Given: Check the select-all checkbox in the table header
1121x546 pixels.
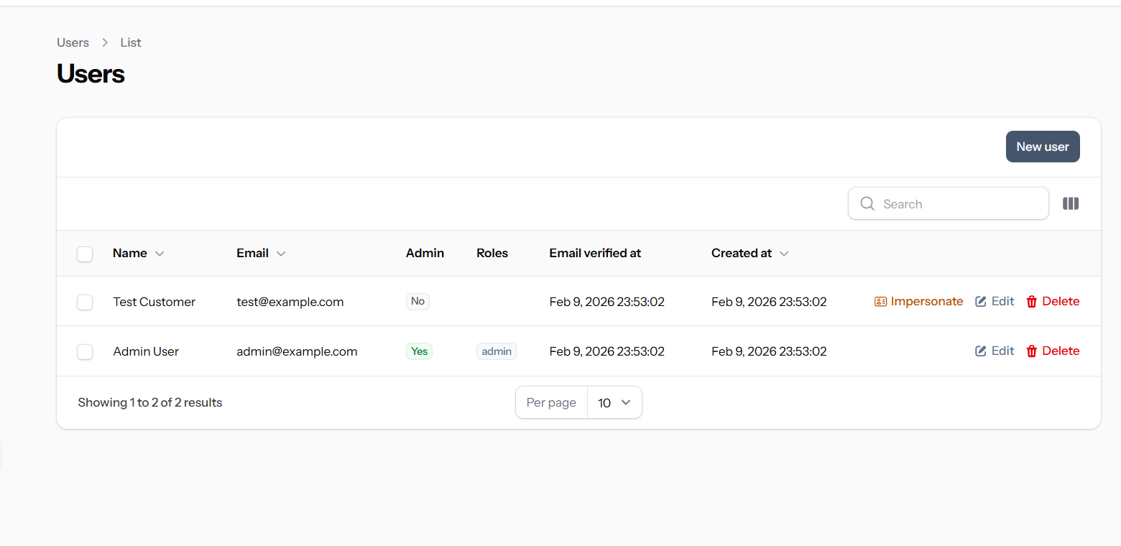Looking at the screenshot, I should (x=85, y=254).
